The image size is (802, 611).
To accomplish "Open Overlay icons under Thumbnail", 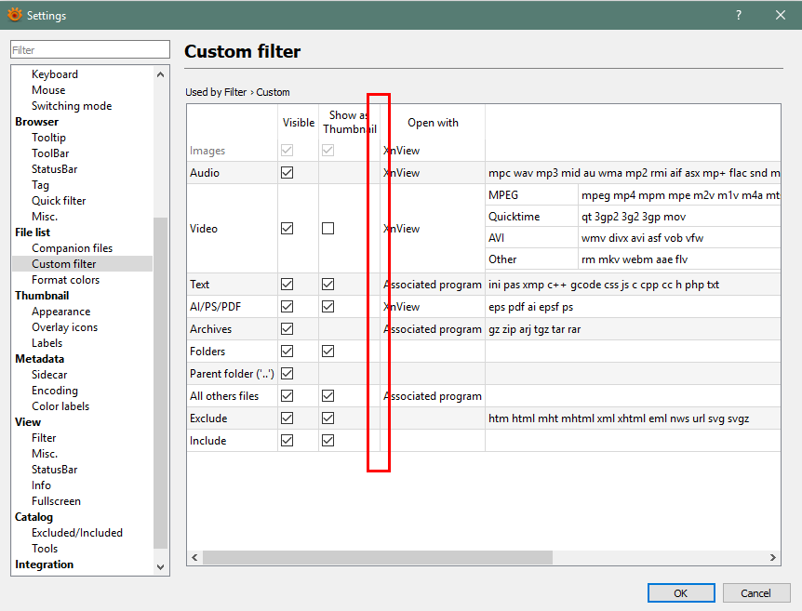I will coord(64,327).
